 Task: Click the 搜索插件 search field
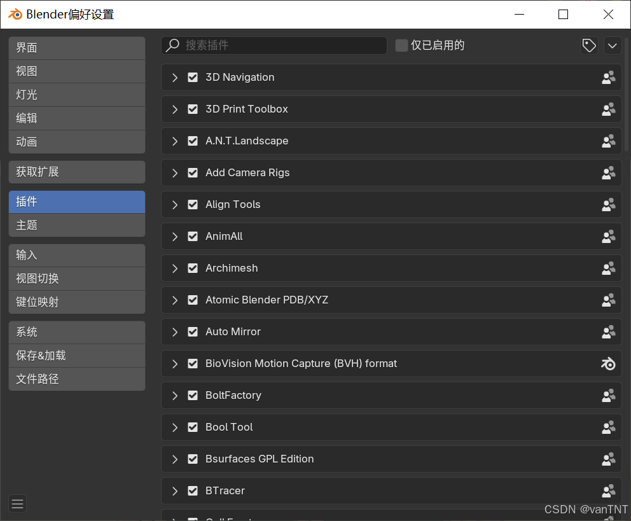click(274, 45)
